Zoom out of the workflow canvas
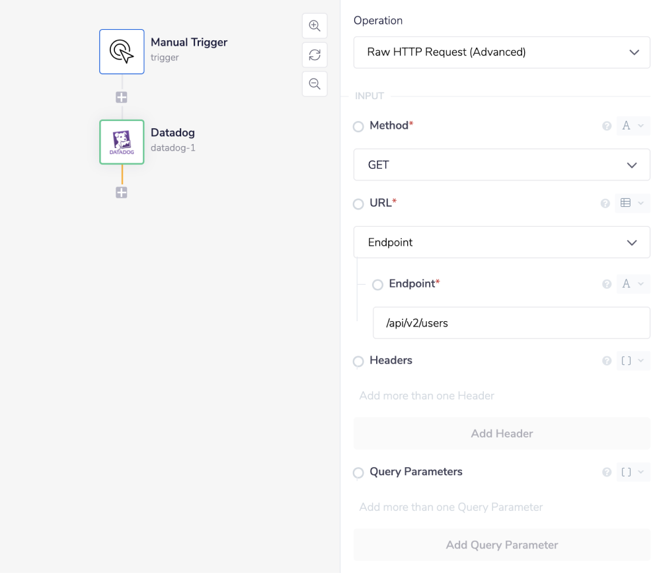661x573 pixels. coord(315,84)
